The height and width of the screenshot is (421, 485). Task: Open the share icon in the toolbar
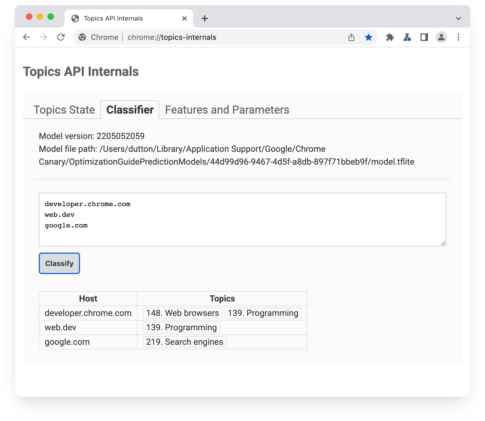(351, 37)
